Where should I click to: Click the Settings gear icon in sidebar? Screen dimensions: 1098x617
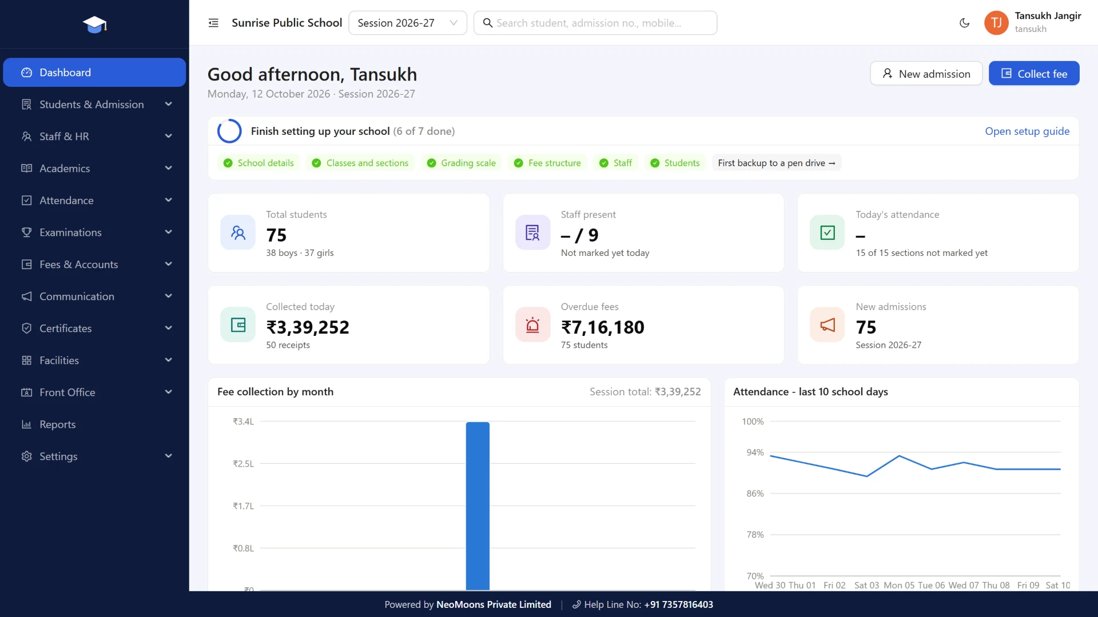pos(26,456)
